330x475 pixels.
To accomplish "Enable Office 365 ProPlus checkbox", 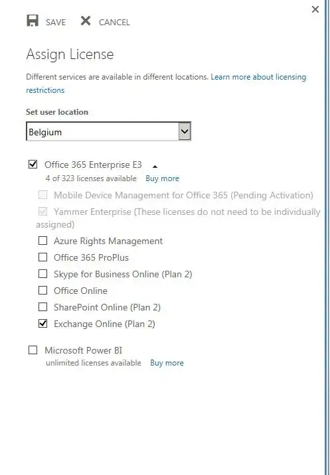I will [x=42, y=257].
